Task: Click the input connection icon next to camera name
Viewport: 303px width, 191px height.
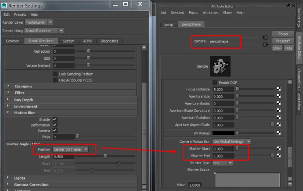Action: 265,37
